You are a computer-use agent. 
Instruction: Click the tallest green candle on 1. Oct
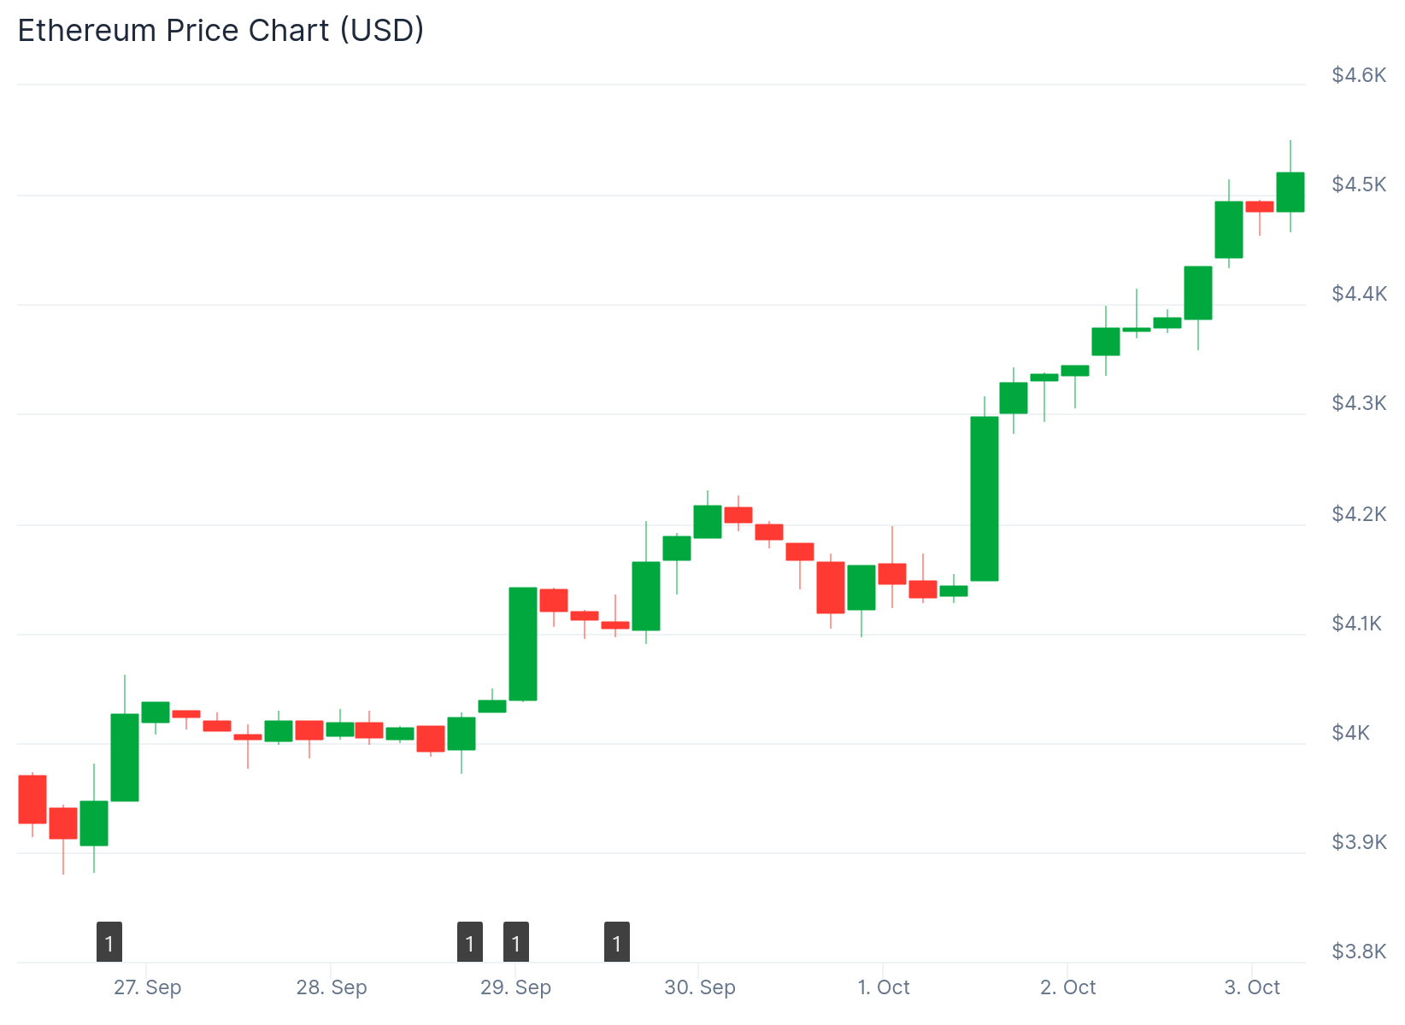(x=985, y=499)
